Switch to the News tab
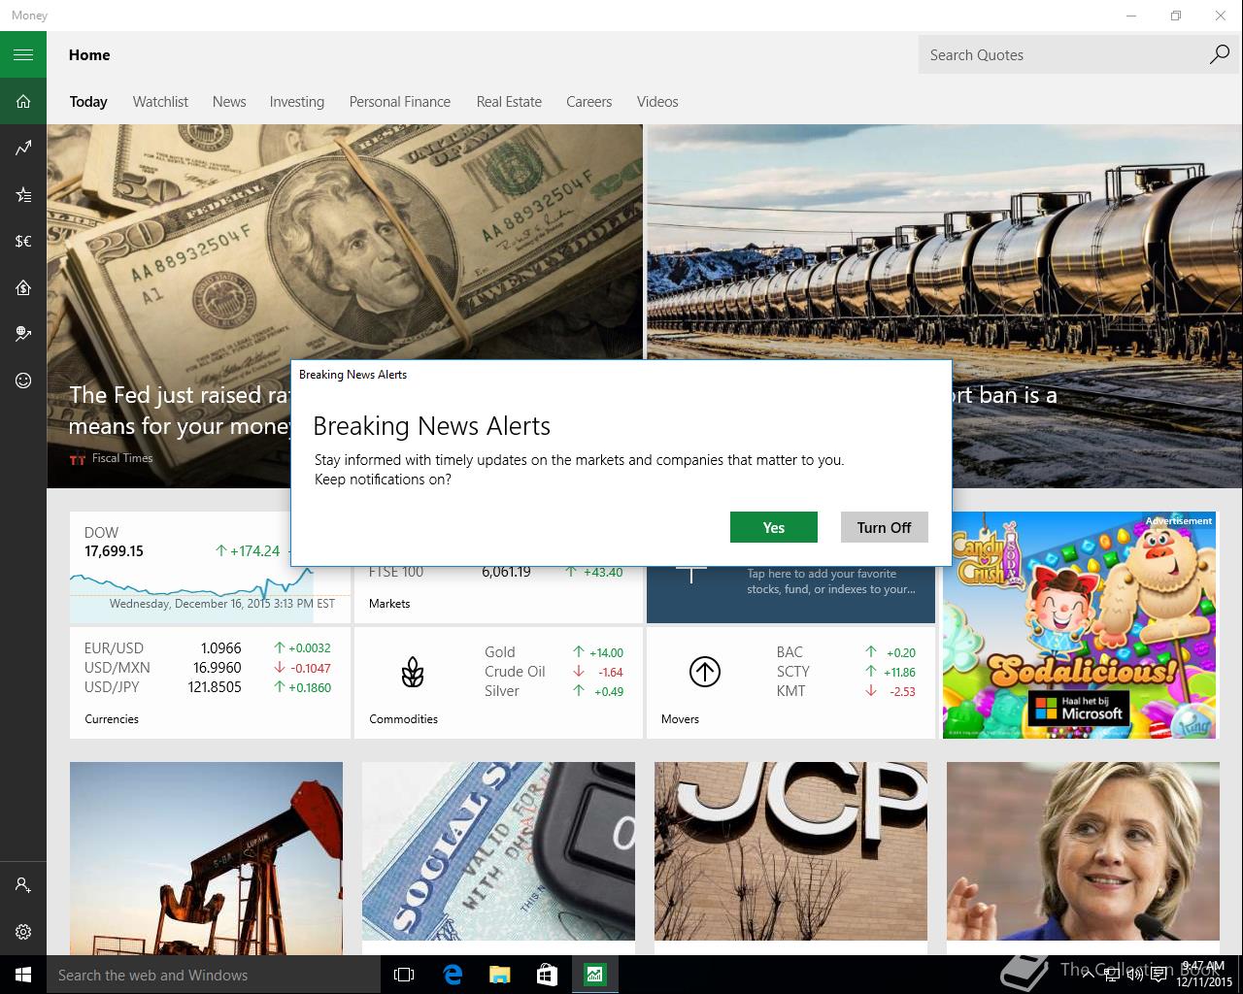Screen dimensions: 1243x994 click(x=229, y=102)
